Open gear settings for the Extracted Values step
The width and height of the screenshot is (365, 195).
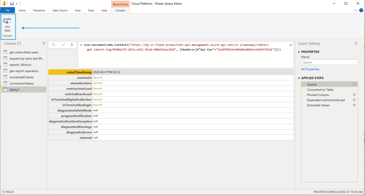pos(354,105)
